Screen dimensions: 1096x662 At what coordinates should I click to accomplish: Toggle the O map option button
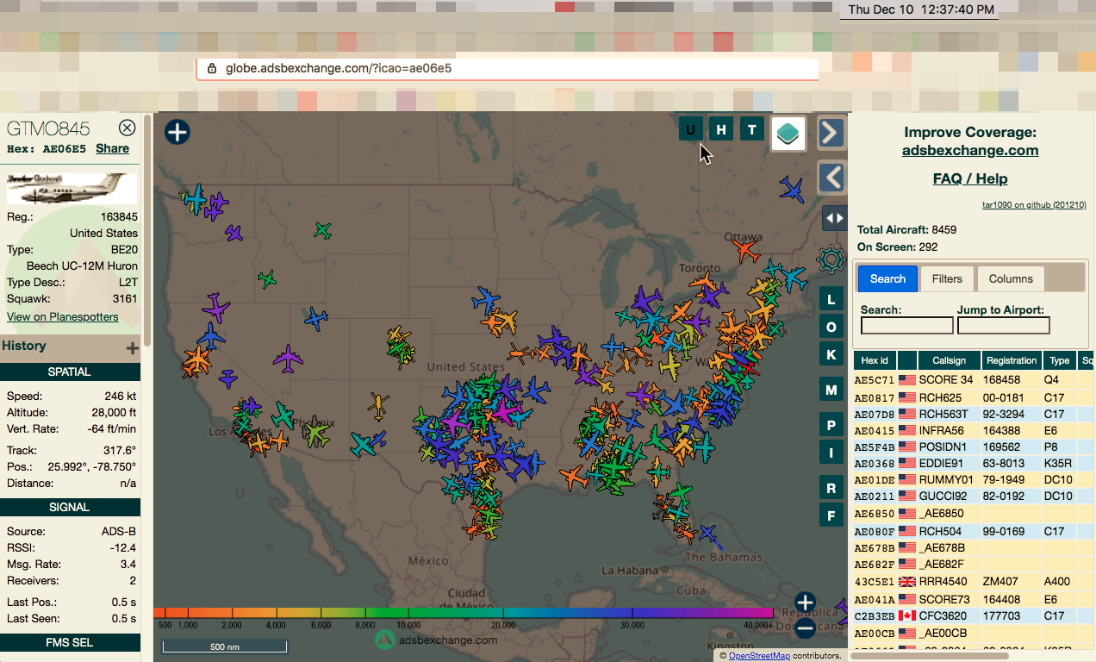(831, 328)
